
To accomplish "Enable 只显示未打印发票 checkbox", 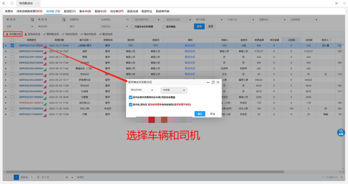I will coord(132,27).
